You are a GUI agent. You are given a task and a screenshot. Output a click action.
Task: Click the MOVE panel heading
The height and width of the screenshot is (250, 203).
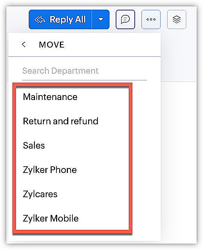52,45
